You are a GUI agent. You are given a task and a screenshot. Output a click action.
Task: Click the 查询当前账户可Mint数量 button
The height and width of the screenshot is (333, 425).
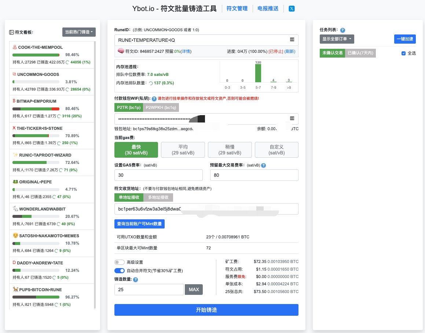[139, 224]
